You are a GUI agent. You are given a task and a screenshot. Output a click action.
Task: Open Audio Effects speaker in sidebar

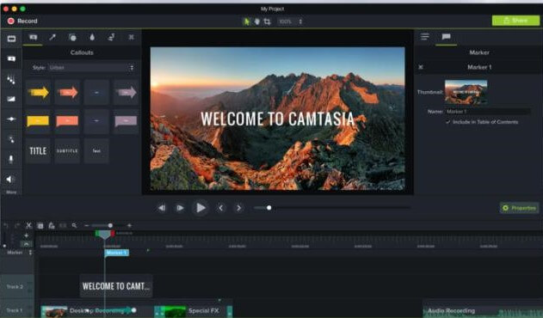coord(10,179)
